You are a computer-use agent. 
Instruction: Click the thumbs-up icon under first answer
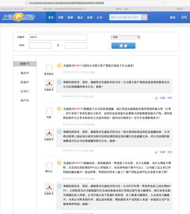coord(157,98)
